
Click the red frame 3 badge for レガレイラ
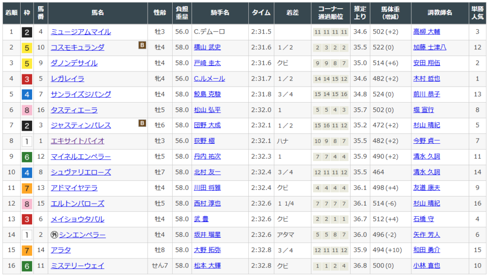pos(27,79)
